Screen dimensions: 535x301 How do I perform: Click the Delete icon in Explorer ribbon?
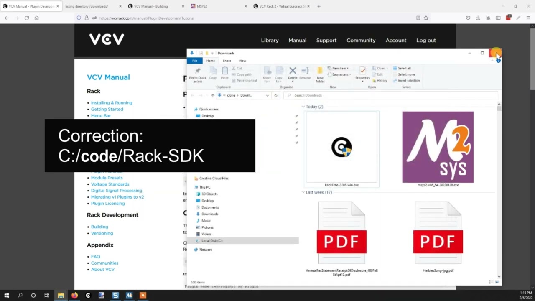pos(293,71)
